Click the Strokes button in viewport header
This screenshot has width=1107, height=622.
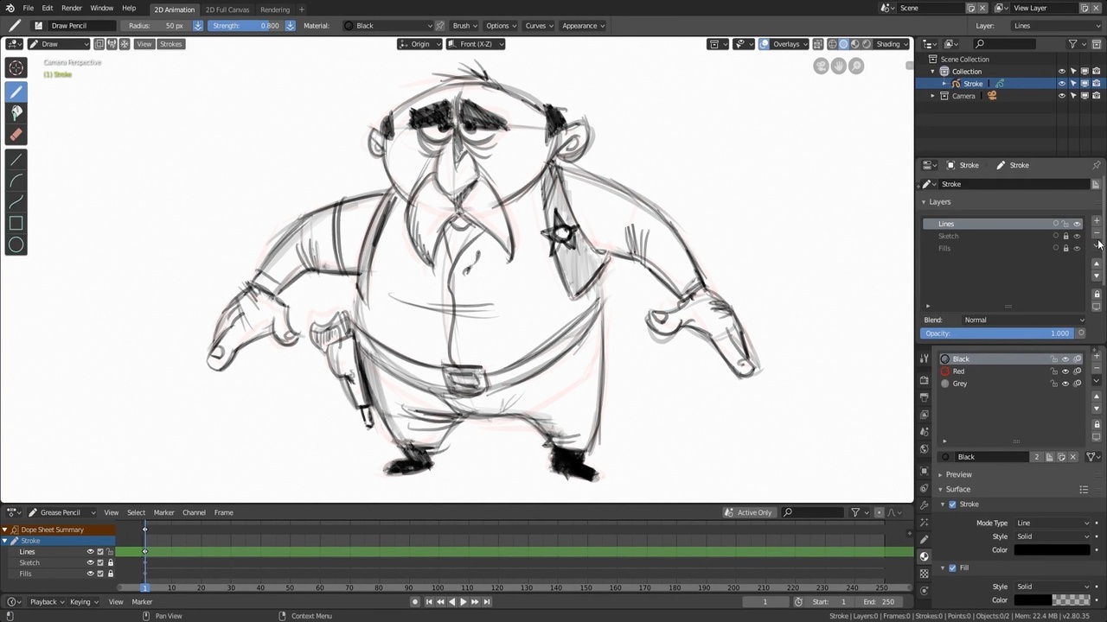(170, 44)
